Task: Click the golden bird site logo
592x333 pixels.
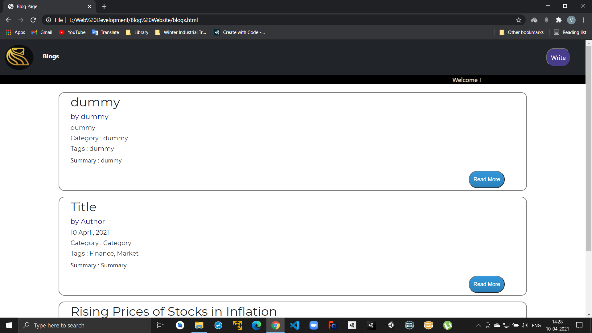Action: click(19, 57)
